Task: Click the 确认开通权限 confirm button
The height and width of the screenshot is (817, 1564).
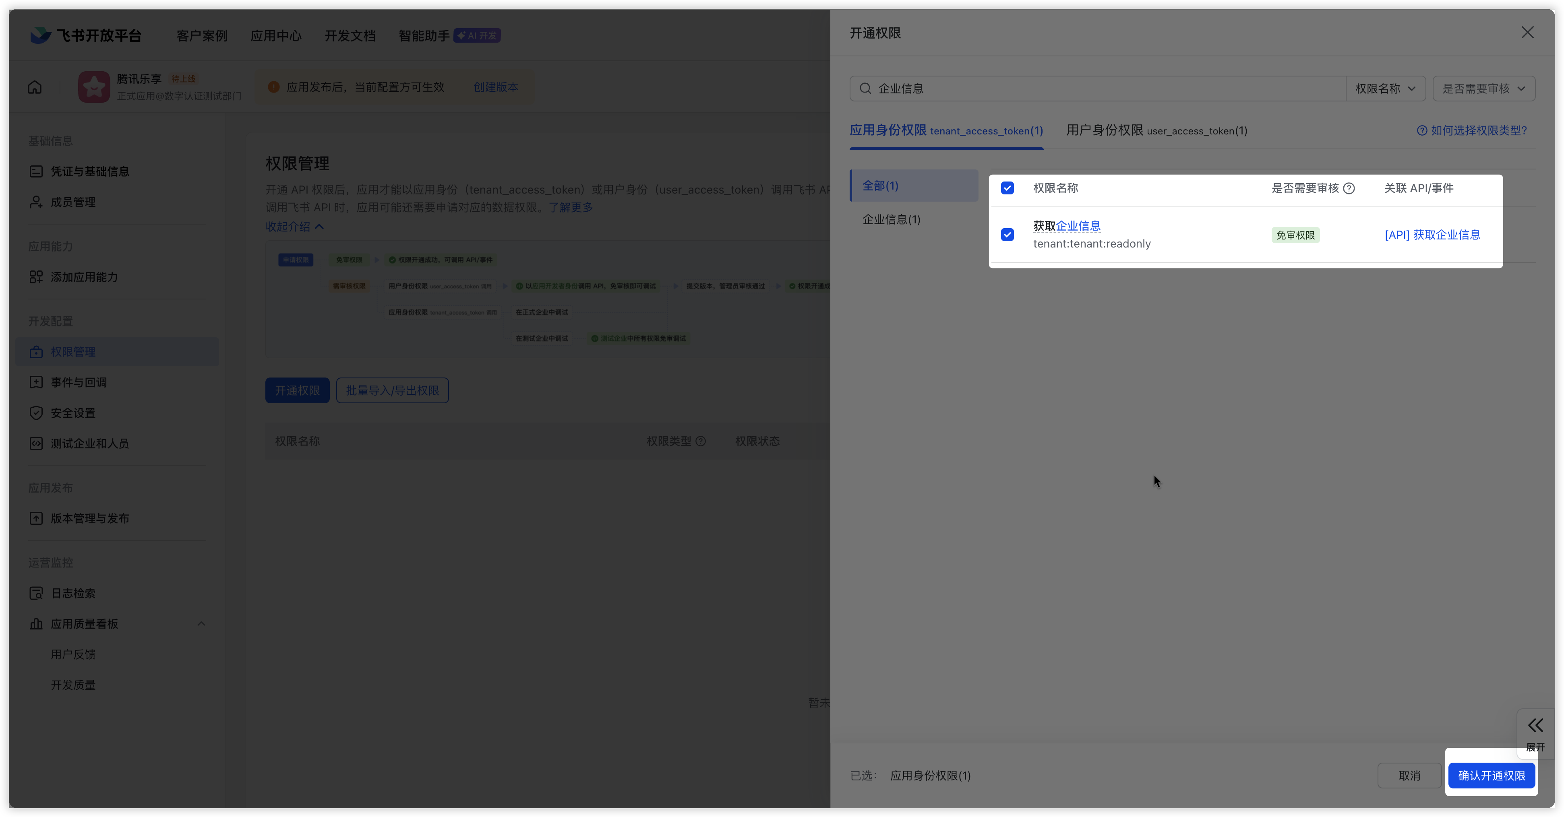Action: [x=1491, y=776]
